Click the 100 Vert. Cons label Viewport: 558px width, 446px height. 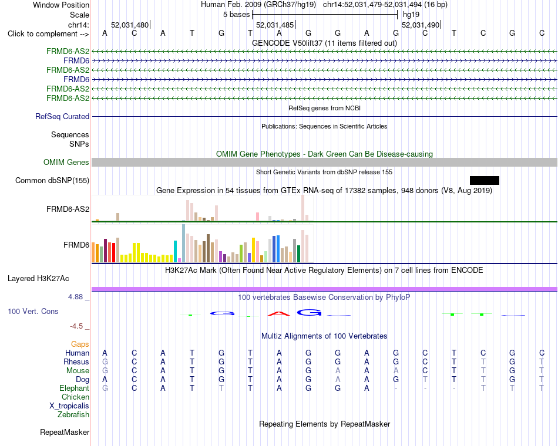coord(33,312)
